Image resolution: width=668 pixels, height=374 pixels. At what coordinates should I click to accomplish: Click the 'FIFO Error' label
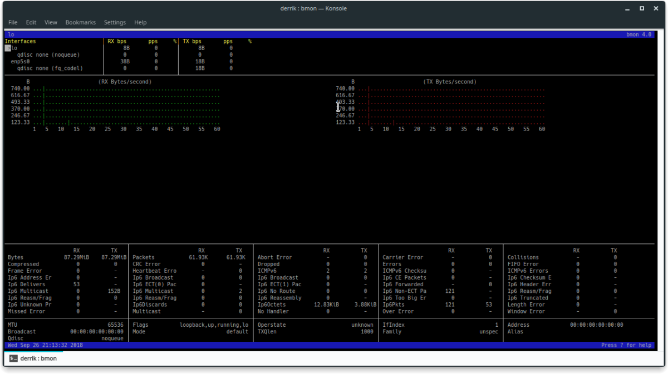coord(523,264)
